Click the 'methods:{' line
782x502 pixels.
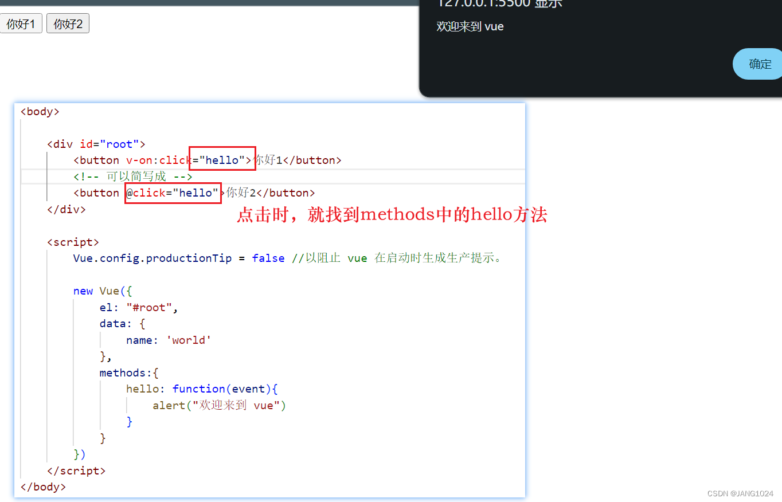129,372
